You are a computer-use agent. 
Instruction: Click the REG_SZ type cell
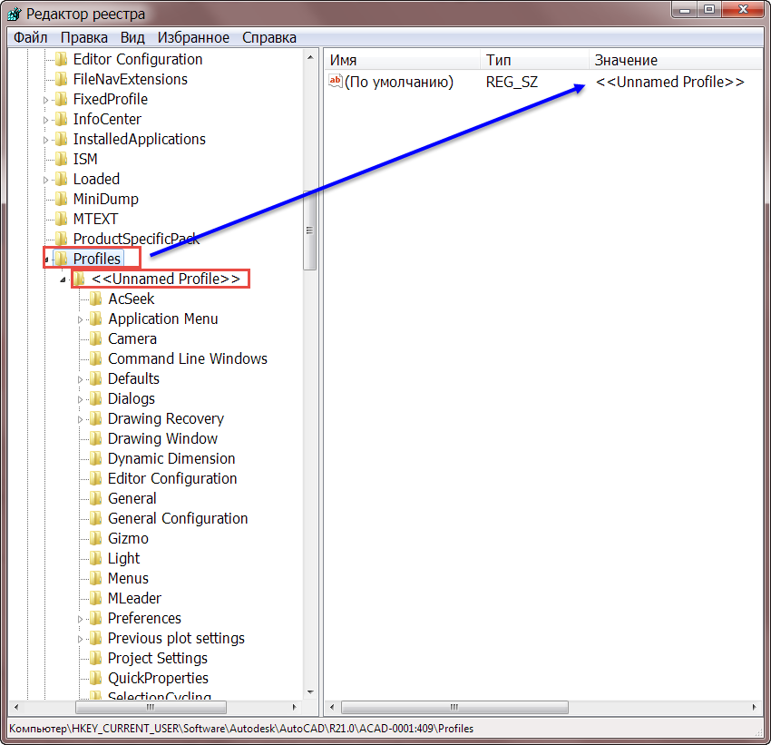(x=512, y=82)
